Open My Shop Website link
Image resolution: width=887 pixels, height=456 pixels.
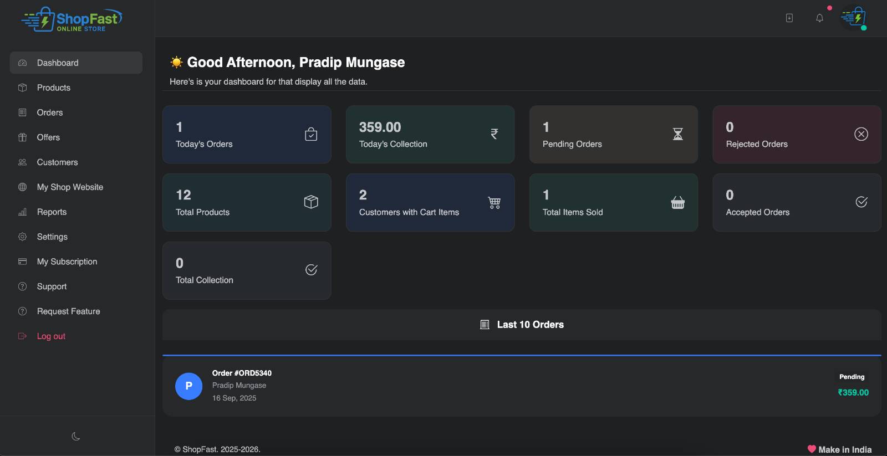(x=70, y=187)
